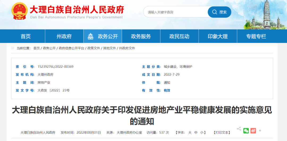Click the keyword search input field

[175, 12]
